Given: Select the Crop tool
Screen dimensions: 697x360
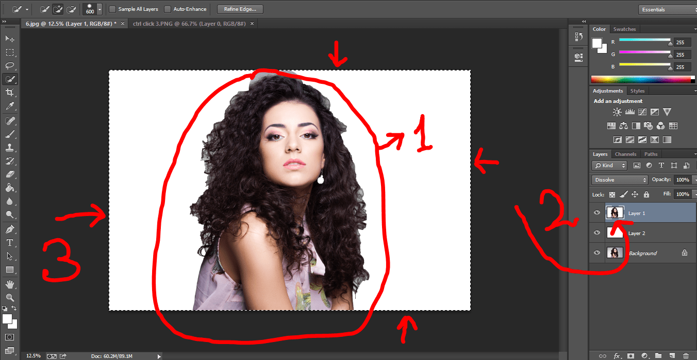Looking at the screenshot, I should tap(9, 93).
